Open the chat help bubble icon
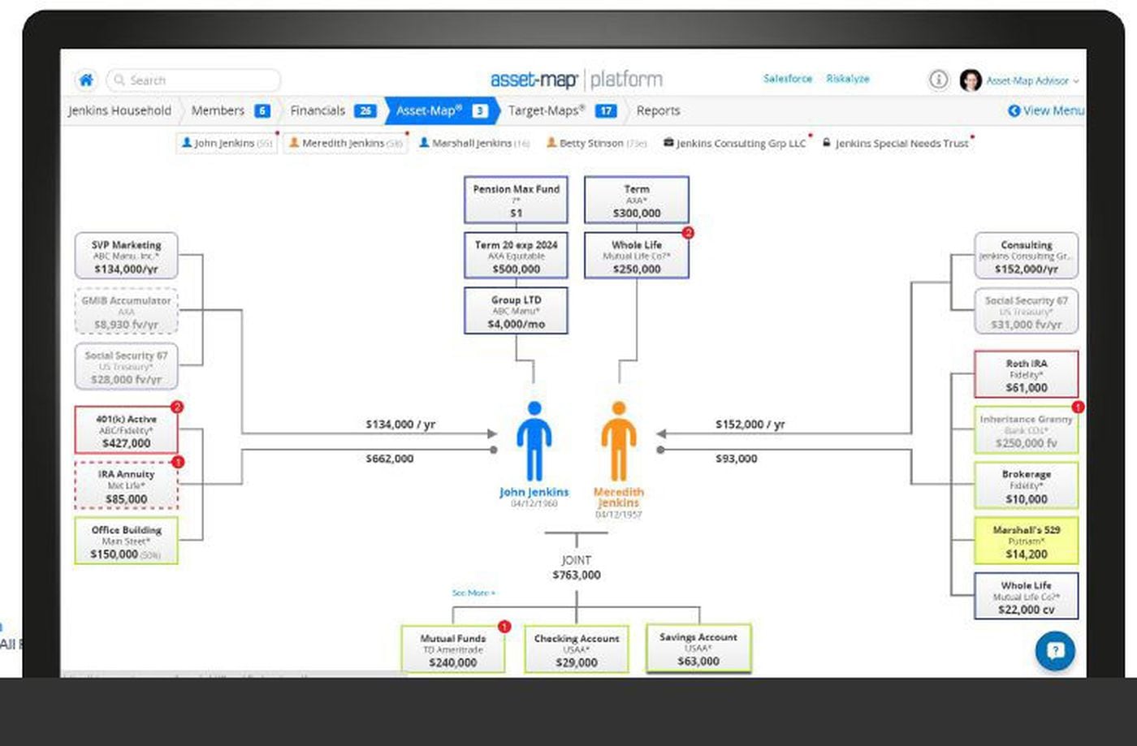Image resolution: width=1137 pixels, height=746 pixels. tap(1055, 650)
